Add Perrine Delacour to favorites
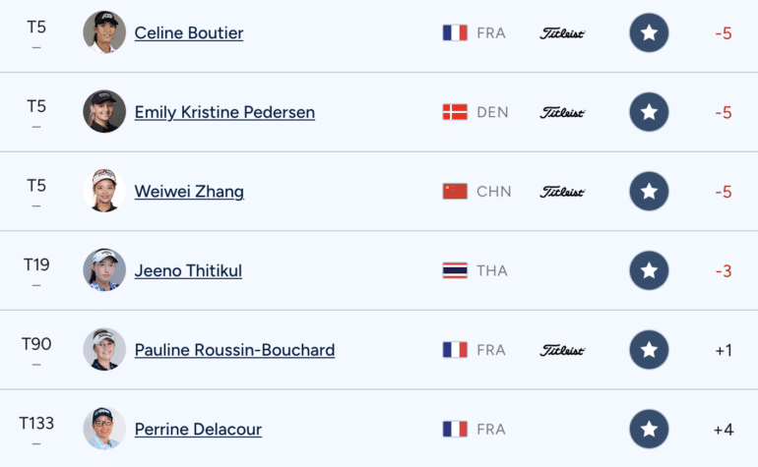This screenshot has height=467, width=758. click(x=649, y=429)
